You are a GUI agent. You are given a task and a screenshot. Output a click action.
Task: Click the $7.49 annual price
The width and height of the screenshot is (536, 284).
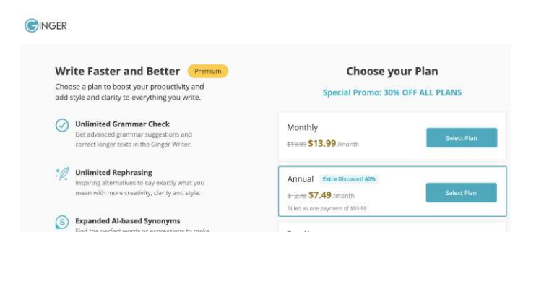pyautogui.click(x=319, y=195)
